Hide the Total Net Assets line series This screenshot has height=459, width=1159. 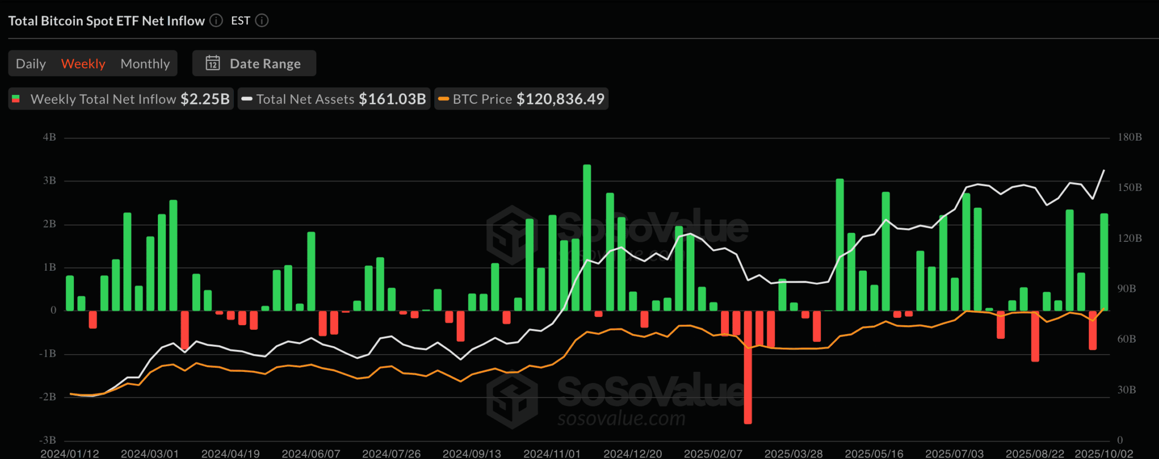[335, 99]
